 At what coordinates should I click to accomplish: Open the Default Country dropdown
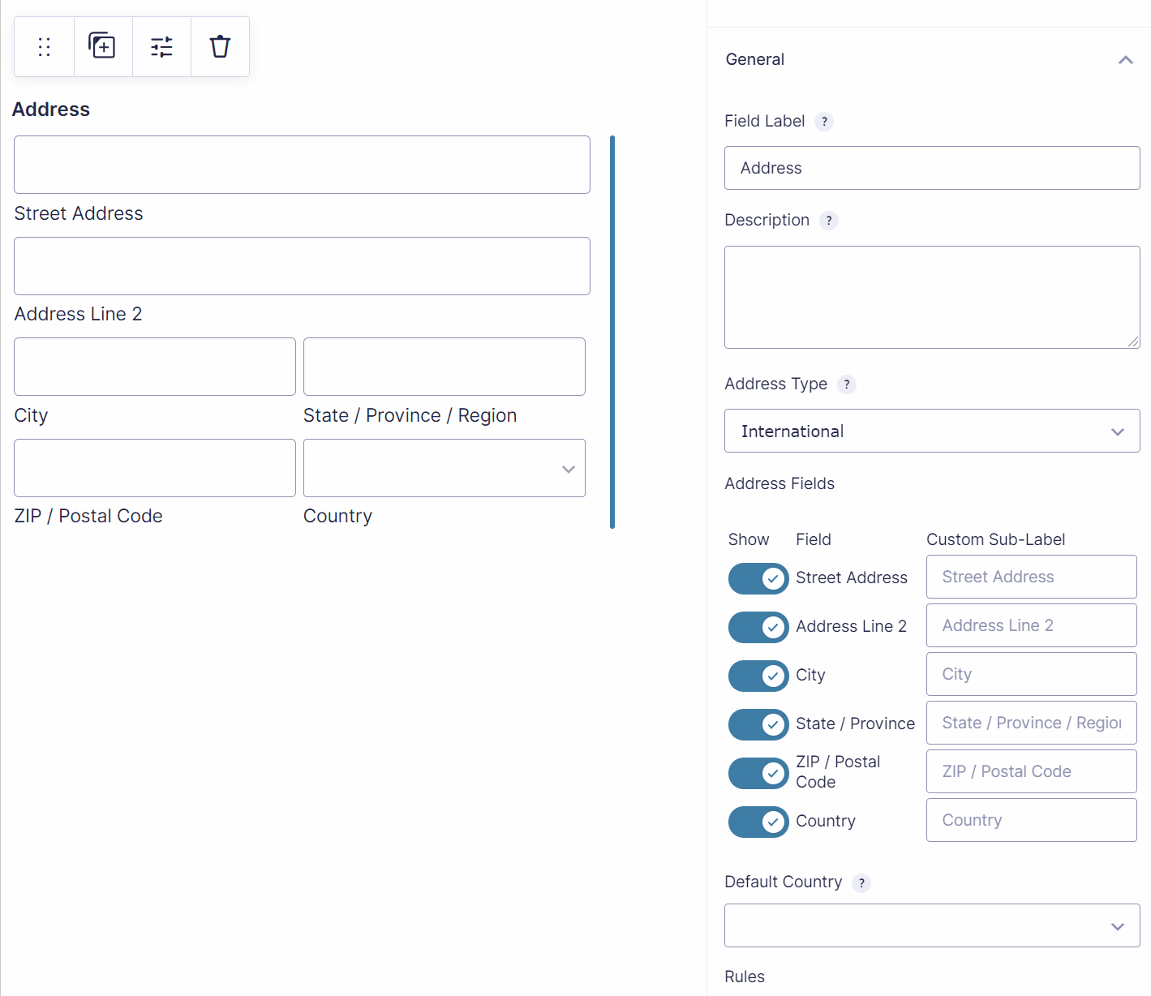tap(931, 925)
